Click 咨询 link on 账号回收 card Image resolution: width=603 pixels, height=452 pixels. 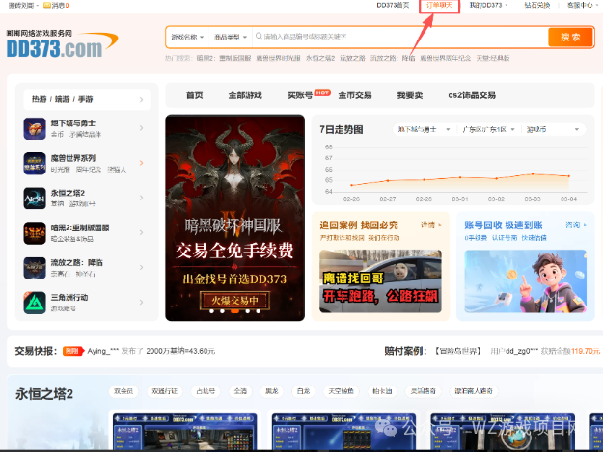click(576, 225)
